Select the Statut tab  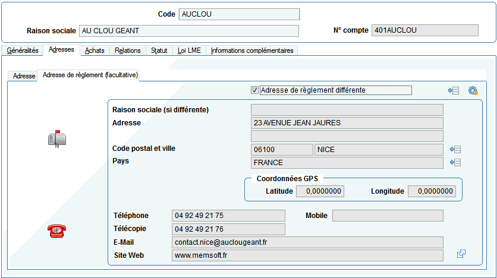pos(159,51)
